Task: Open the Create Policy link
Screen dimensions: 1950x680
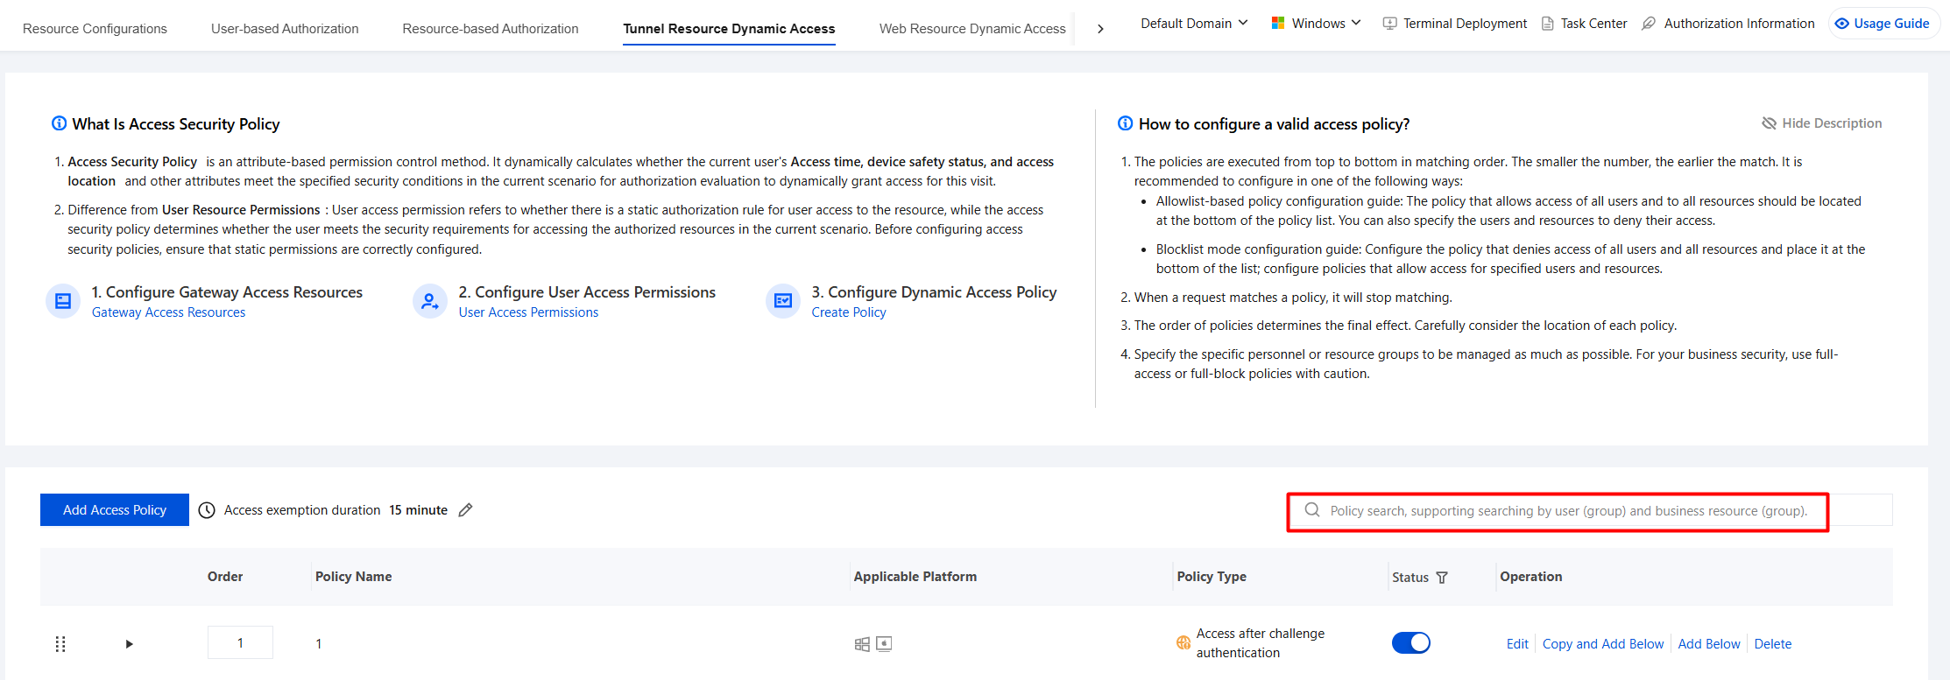Action: (x=849, y=312)
